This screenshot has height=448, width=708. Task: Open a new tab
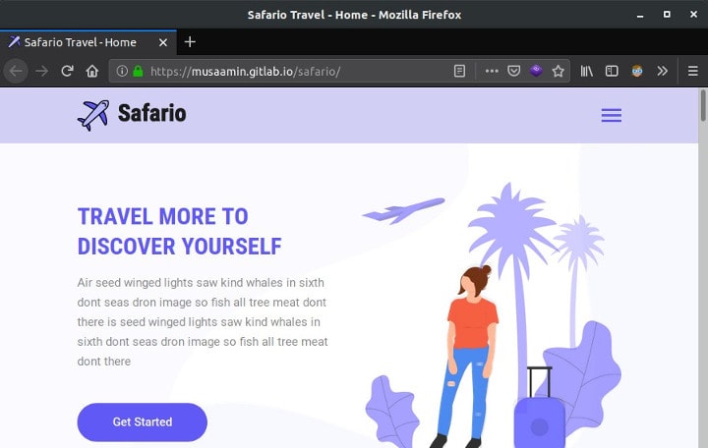190,42
